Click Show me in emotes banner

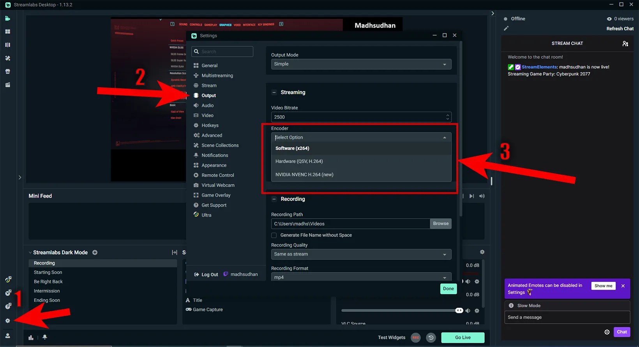pyautogui.click(x=603, y=286)
